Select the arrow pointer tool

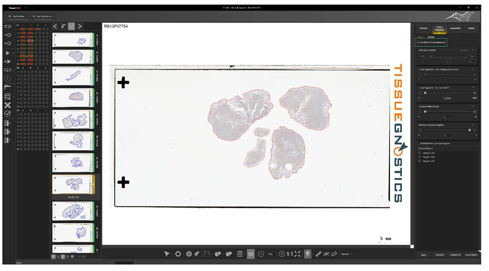pos(167,254)
